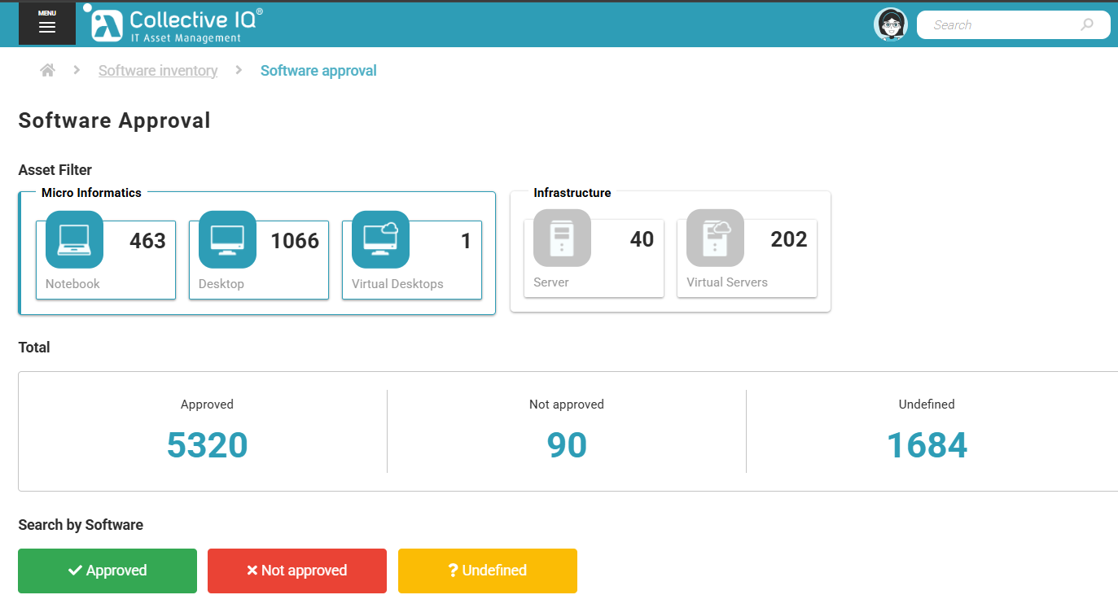Image resolution: width=1118 pixels, height=608 pixels.
Task: Click the grey Server tower icon
Action: [x=562, y=238]
